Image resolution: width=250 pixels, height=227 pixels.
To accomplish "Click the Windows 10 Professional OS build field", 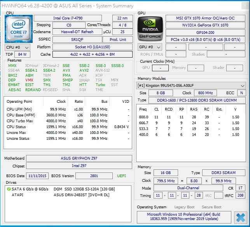I will pos(184,217).
